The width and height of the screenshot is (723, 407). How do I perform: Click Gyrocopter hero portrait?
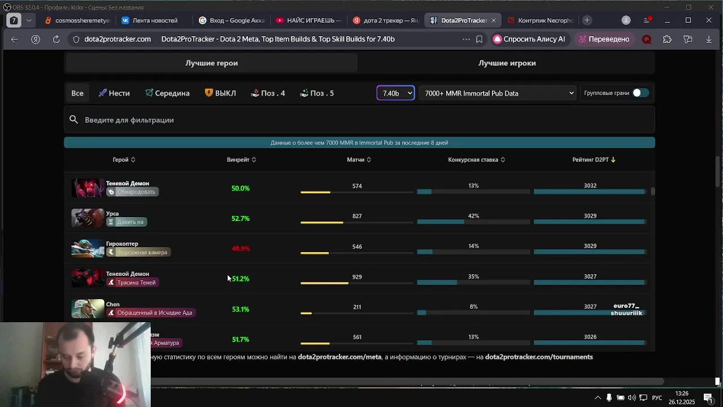(x=88, y=248)
